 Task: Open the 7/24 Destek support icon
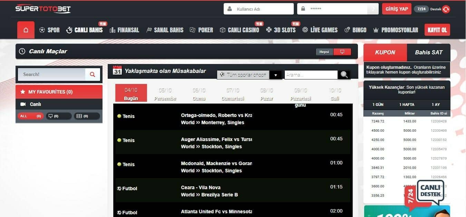tap(446, 9)
